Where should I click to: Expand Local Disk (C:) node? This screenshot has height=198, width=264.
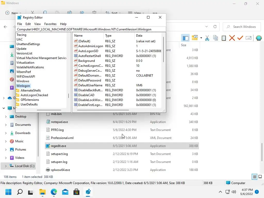coord(6,166)
